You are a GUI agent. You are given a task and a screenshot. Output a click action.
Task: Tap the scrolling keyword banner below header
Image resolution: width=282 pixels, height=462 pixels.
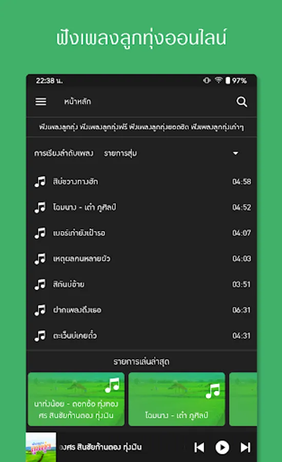[x=142, y=127]
